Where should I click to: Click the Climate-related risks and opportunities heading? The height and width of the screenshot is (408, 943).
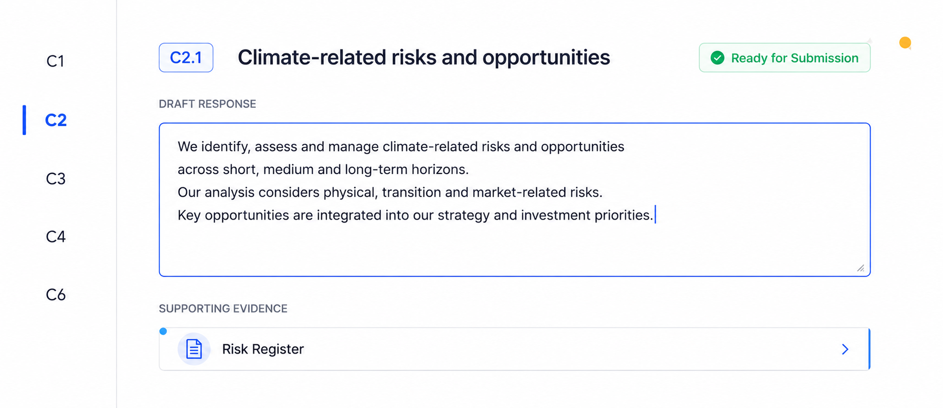coord(424,57)
